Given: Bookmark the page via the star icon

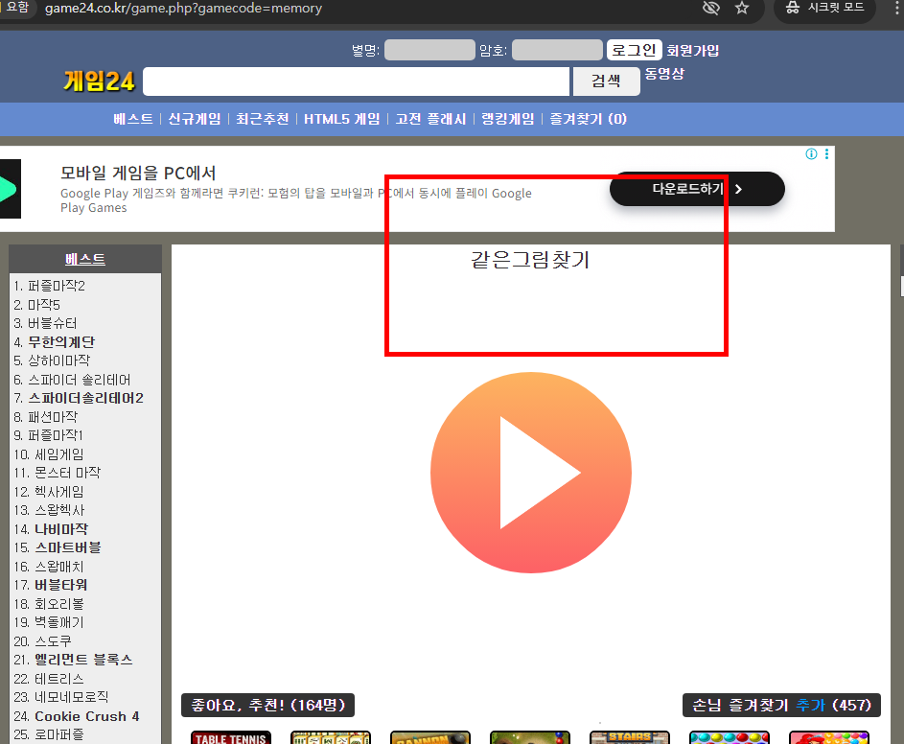Looking at the screenshot, I should [x=742, y=8].
